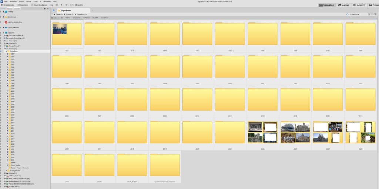Click the home icon tab
Viewport: 379px width, 189px height.
tap(54, 11)
